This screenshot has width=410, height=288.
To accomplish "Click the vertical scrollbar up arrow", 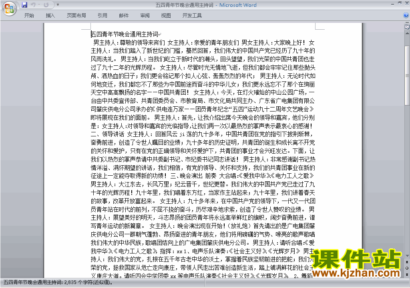I will 407,34.
